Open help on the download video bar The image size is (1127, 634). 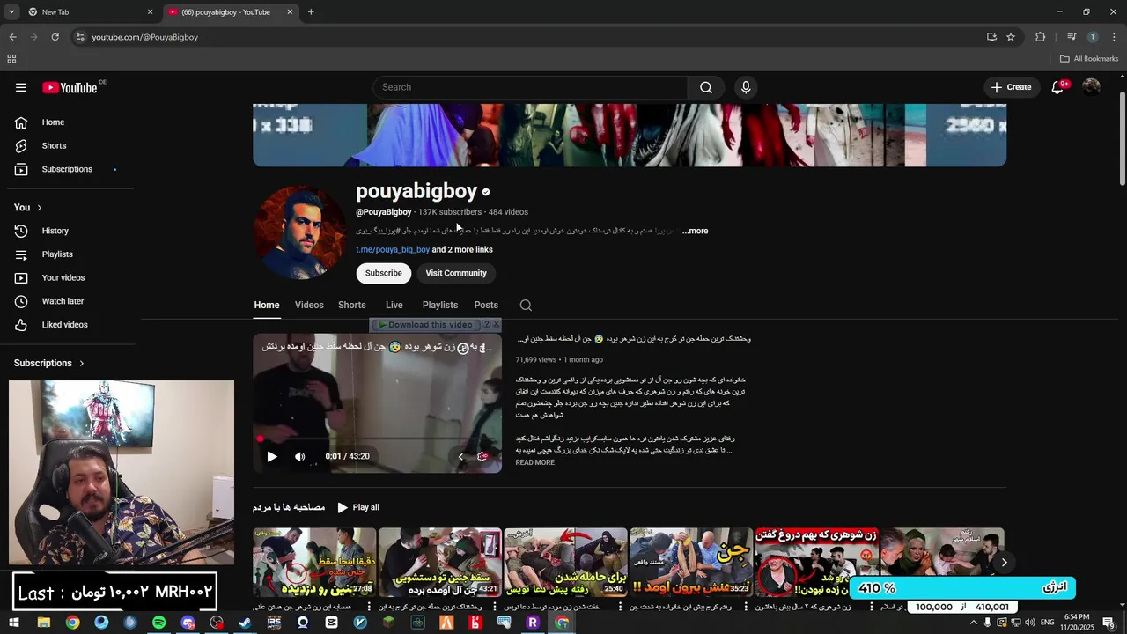coord(487,325)
